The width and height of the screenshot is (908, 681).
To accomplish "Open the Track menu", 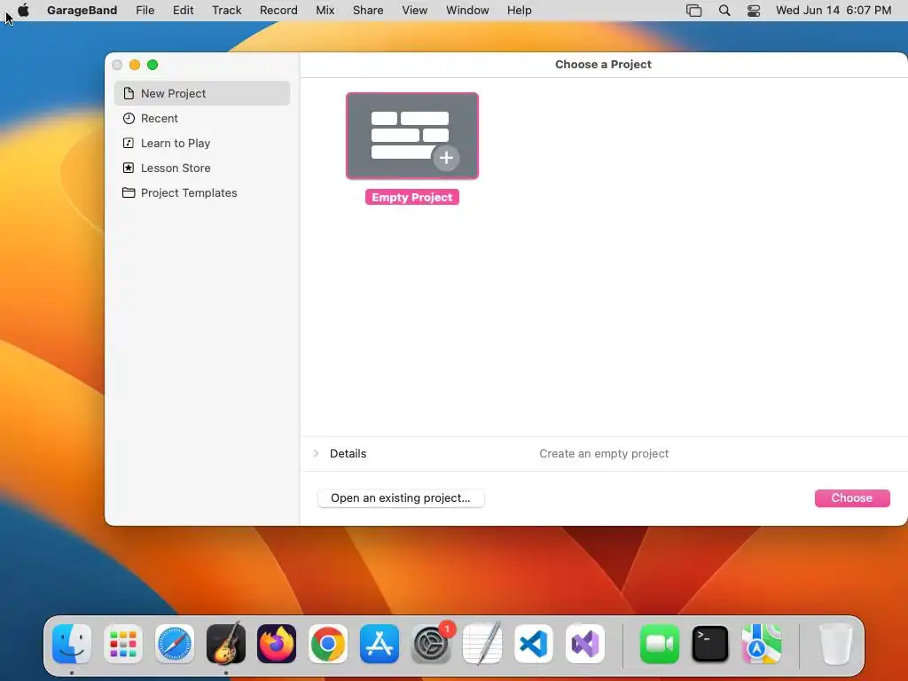I will 226,11.
